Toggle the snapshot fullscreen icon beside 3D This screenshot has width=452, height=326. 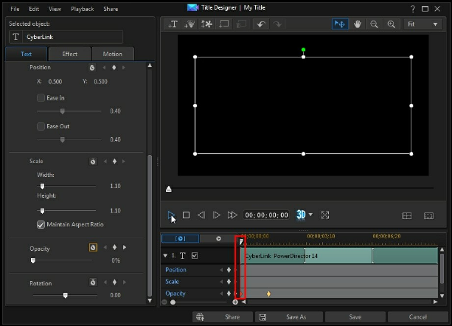click(325, 215)
